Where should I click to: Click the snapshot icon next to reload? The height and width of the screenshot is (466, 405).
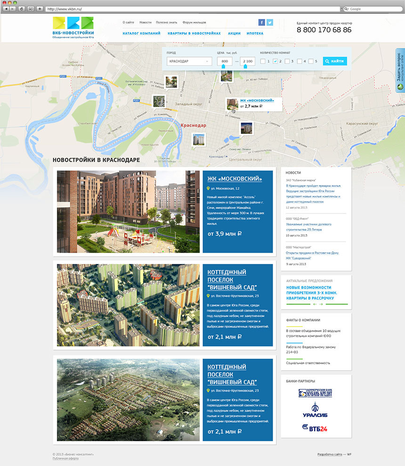pos(30,9)
